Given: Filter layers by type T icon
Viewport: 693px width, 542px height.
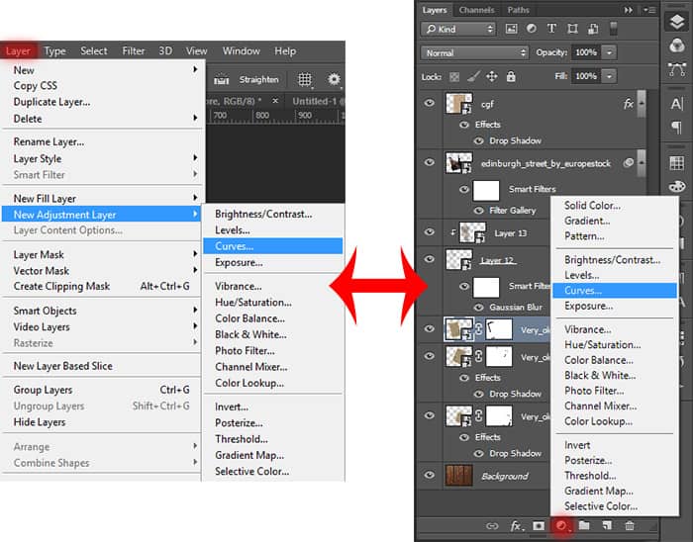Looking at the screenshot, I should (x=551, y=29).
